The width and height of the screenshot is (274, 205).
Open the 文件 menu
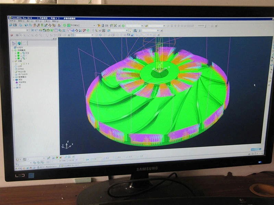pyautogui.click(x=11, y=21)
